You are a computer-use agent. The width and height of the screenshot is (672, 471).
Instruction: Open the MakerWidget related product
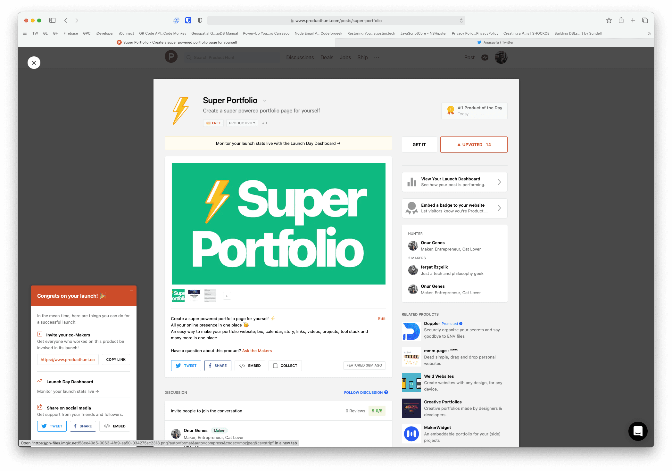pyautogui.click(x=454, y=434)
